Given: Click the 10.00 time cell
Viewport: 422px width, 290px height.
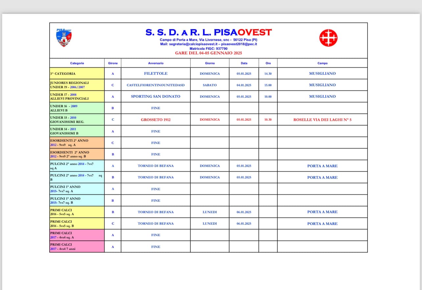Looking at the screenshot, I should [x=268, y=96].
